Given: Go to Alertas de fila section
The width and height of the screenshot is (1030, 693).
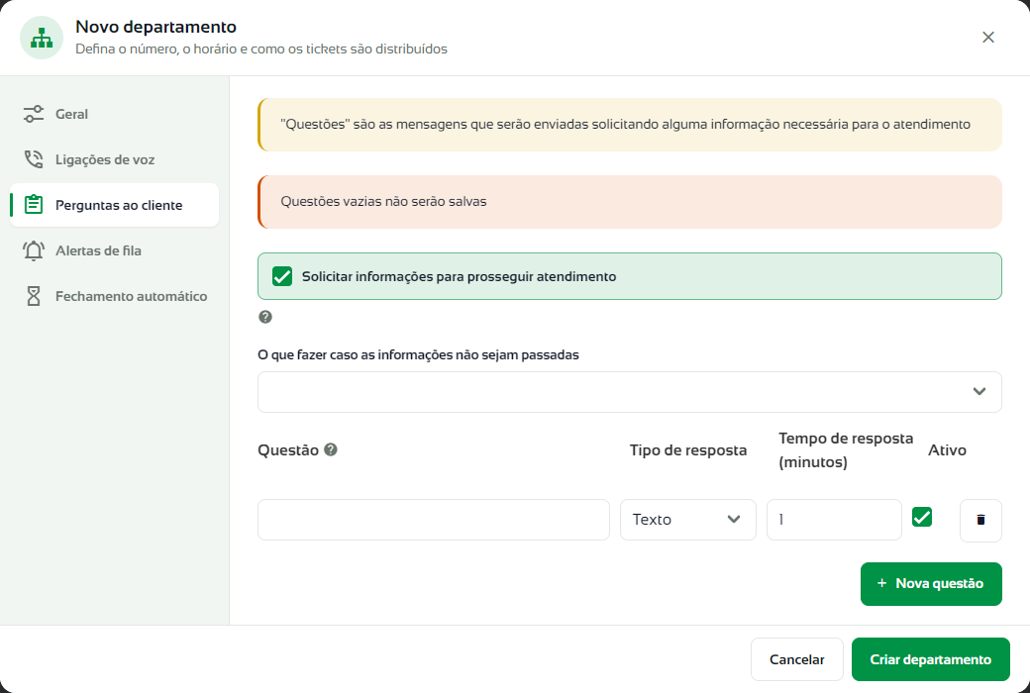Looking at the screenshot, I should [x=114, y=250].
